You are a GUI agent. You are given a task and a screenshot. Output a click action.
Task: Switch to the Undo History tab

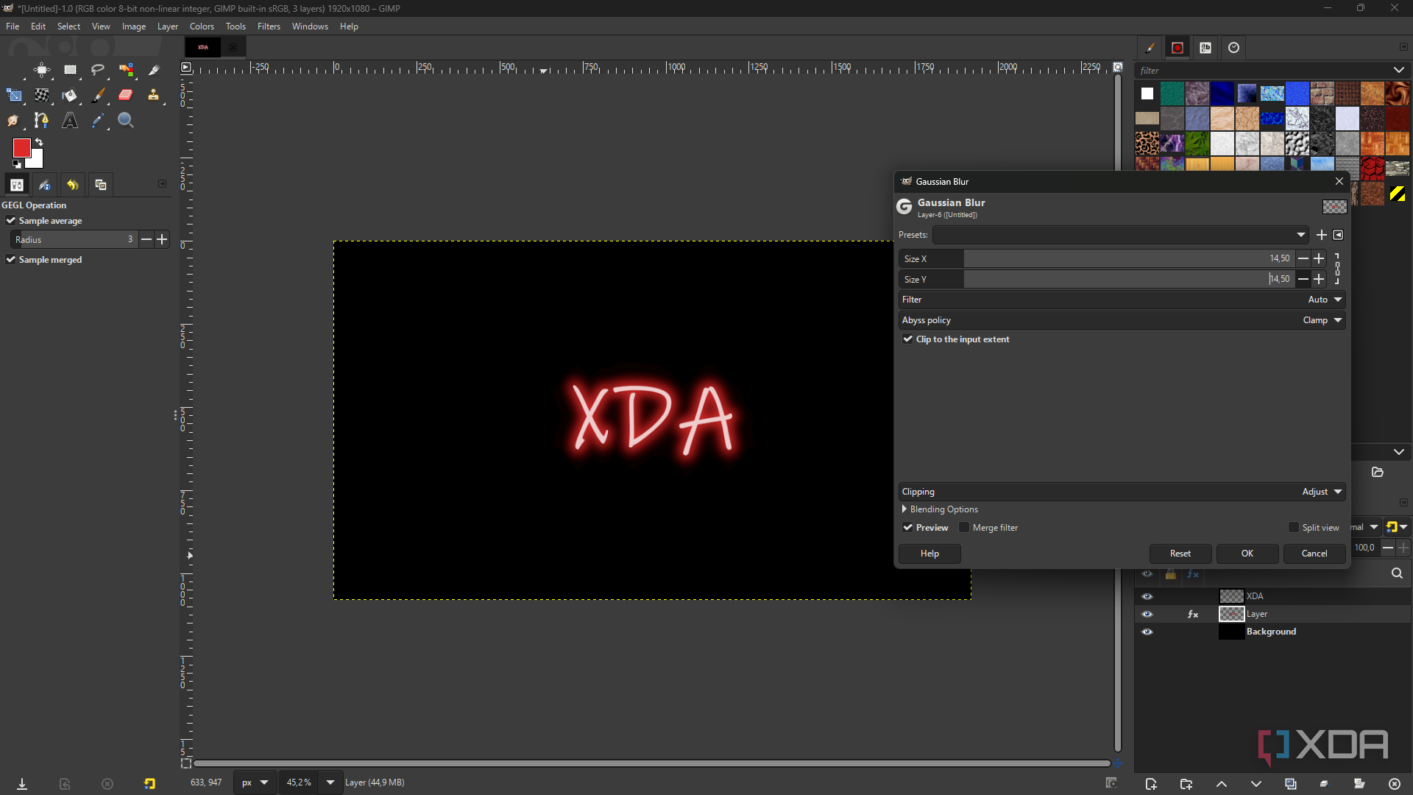(73, 185)
